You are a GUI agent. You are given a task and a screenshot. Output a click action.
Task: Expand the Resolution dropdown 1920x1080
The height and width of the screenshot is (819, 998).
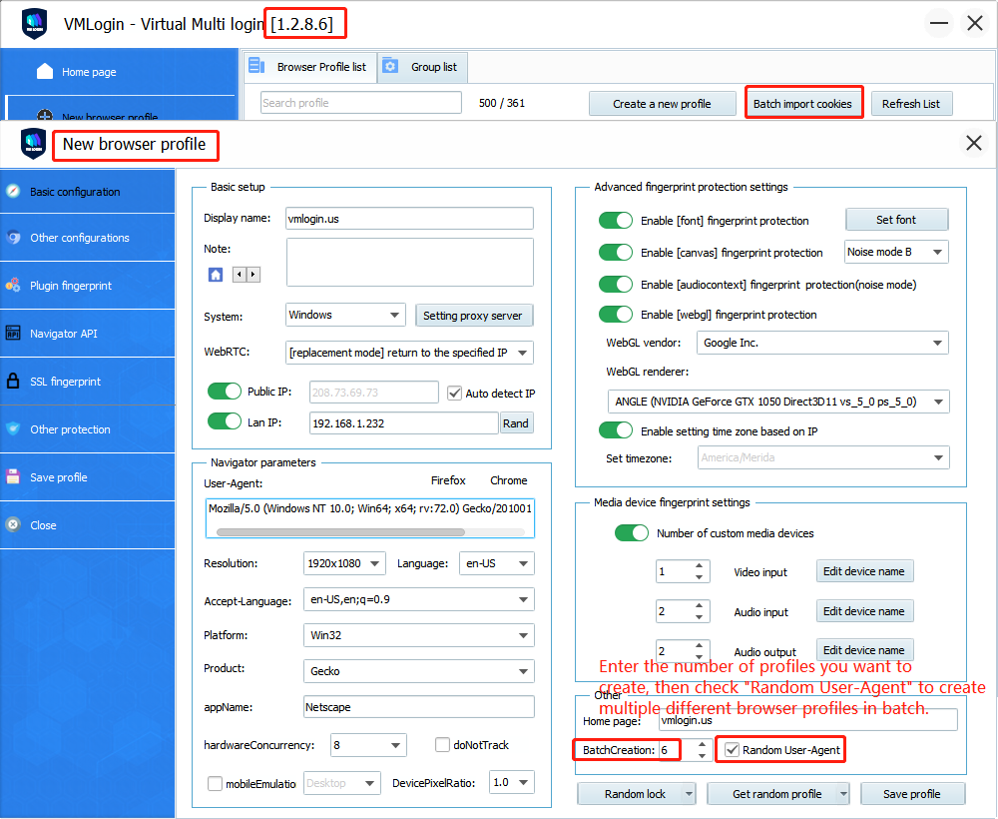tap(344, 564)
